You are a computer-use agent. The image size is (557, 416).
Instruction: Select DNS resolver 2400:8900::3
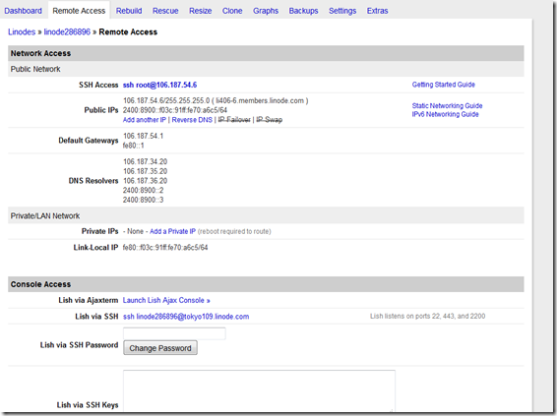[x=143, y=201]
